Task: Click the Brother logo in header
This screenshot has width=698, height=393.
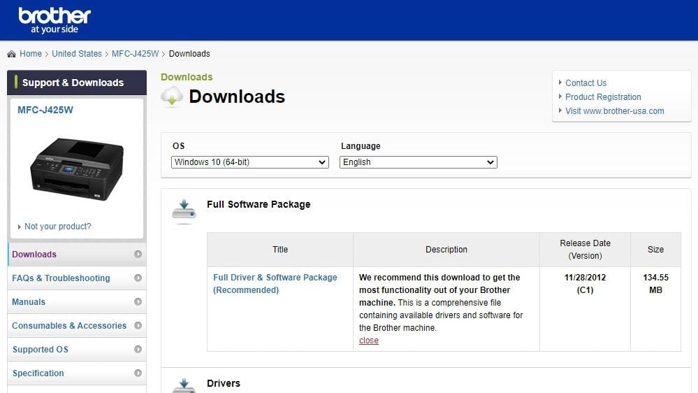Action: click(54, 20)
